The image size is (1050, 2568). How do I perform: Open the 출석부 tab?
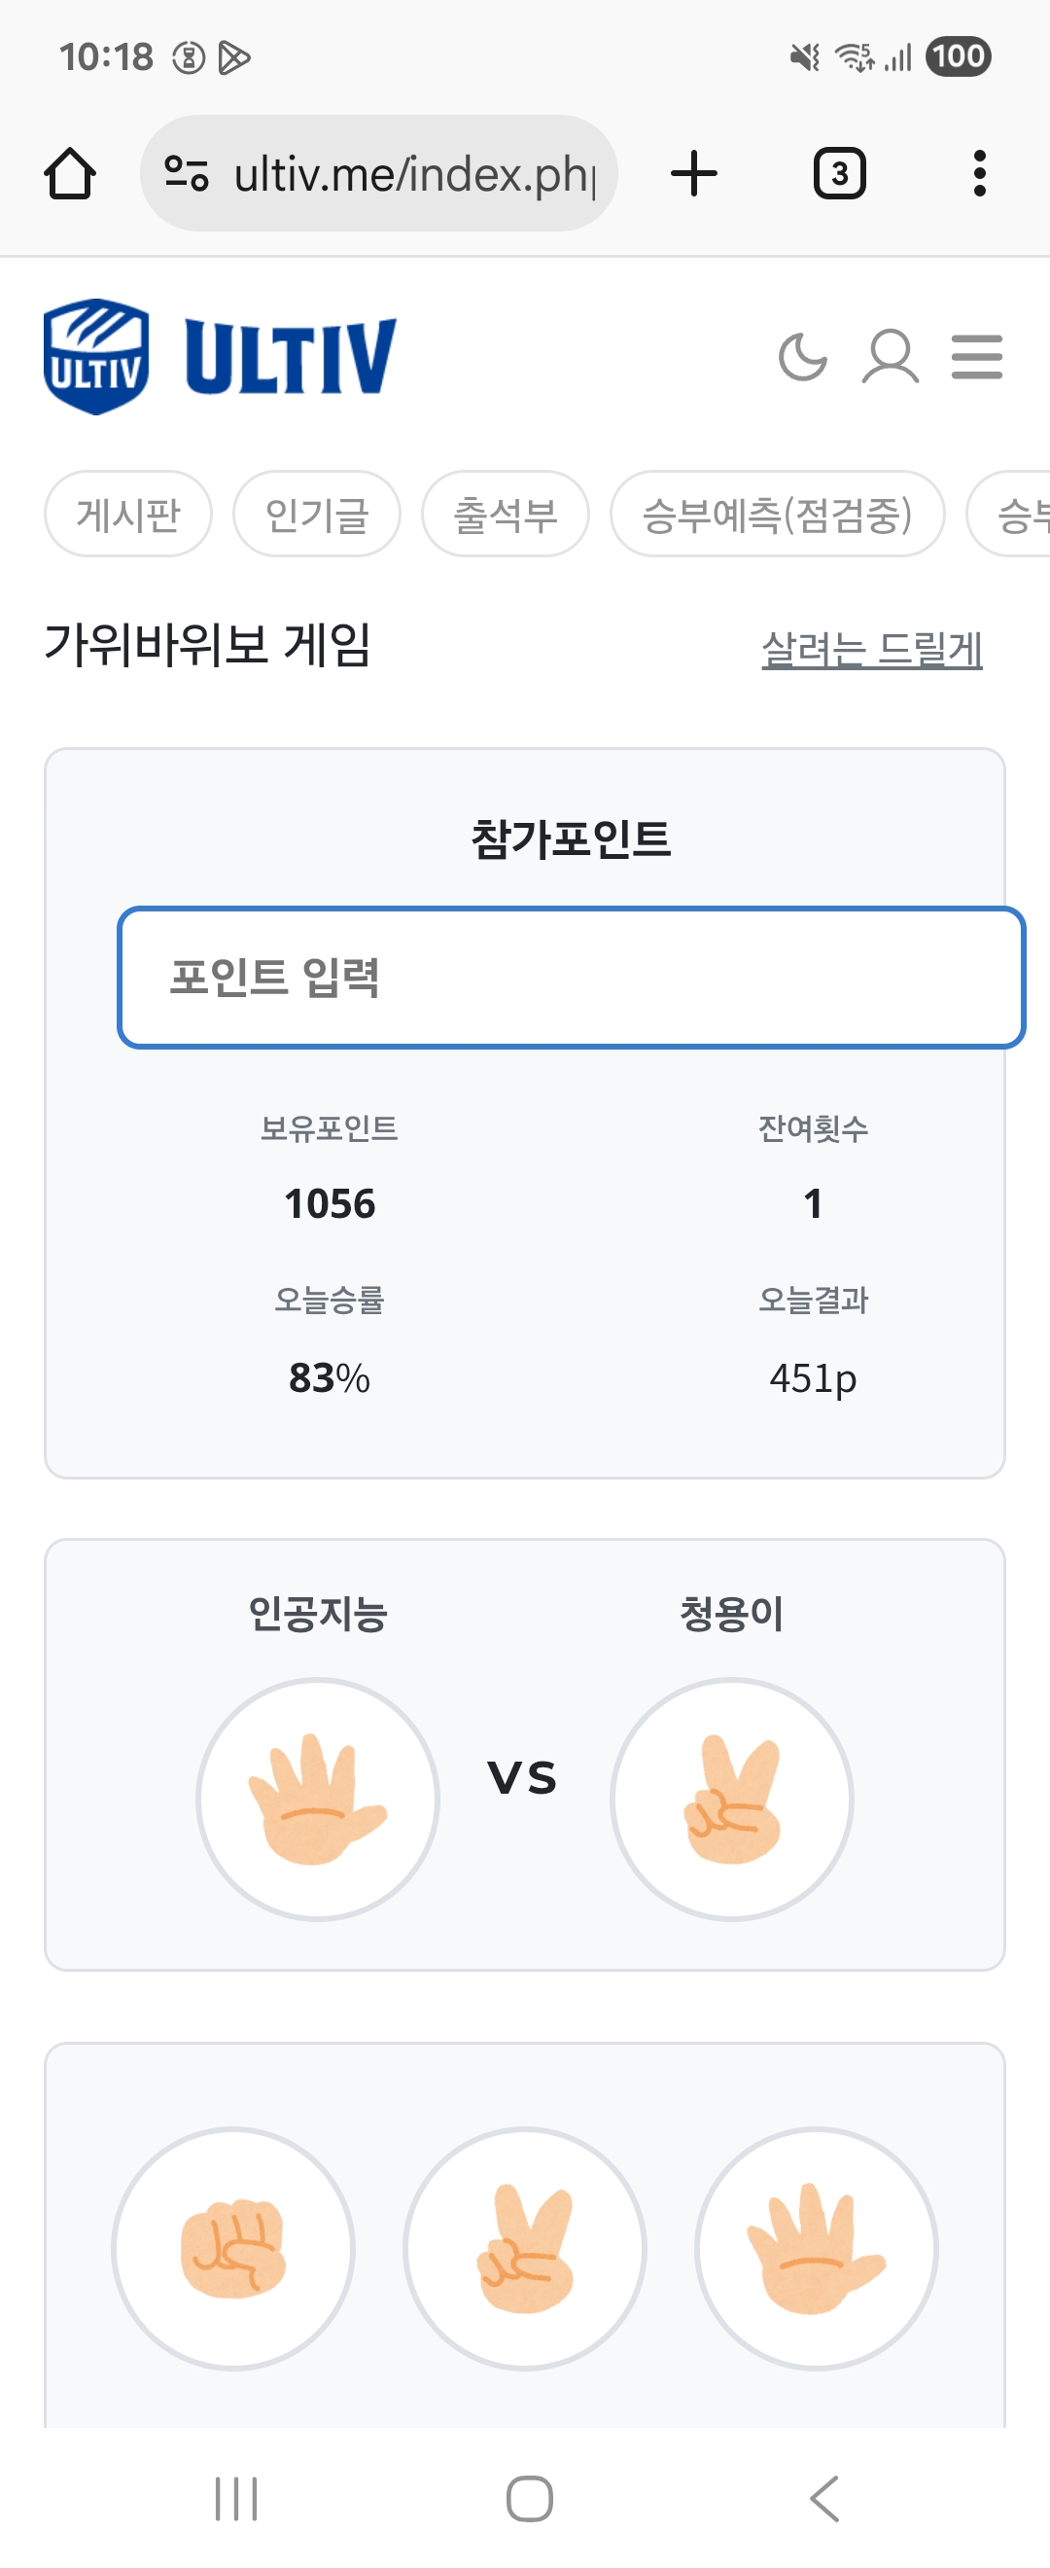506,515
